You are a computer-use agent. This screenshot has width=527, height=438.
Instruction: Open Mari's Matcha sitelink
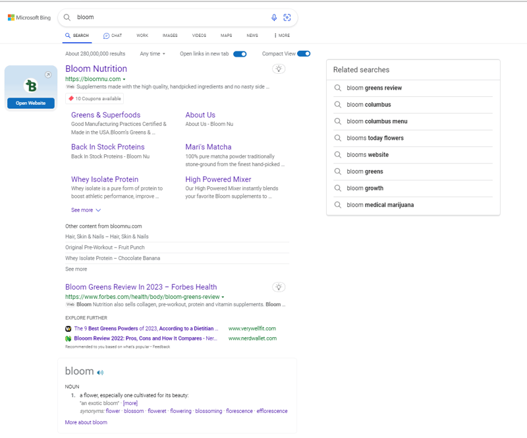pyautogui.click(x=208, y=147)
